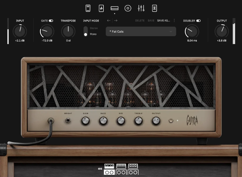Image resolution: width=242 pixels, height=177 pixels.
Task: Select the amplifier section icon
Action: click(115, 8)
